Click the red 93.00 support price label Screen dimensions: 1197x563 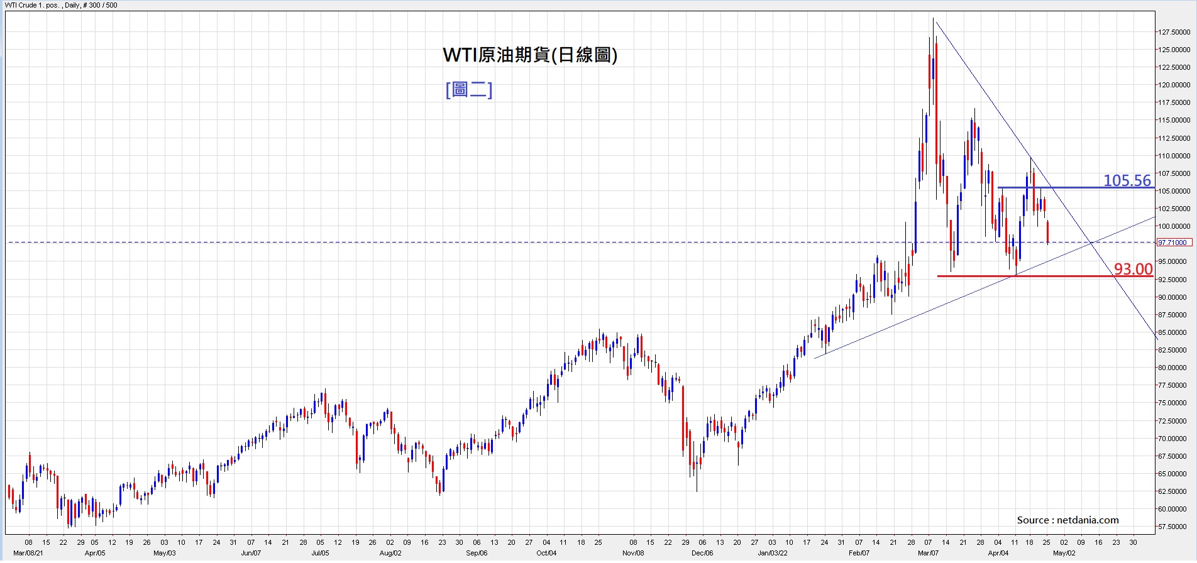click(x=1133, y=269)
